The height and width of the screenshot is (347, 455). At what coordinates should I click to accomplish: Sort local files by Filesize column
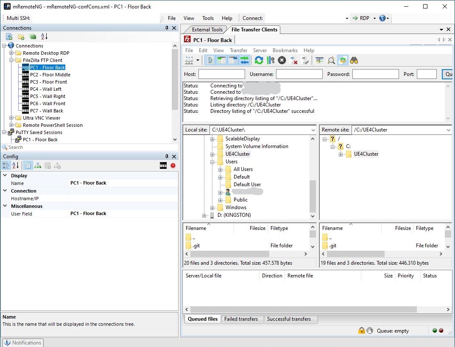257,228
